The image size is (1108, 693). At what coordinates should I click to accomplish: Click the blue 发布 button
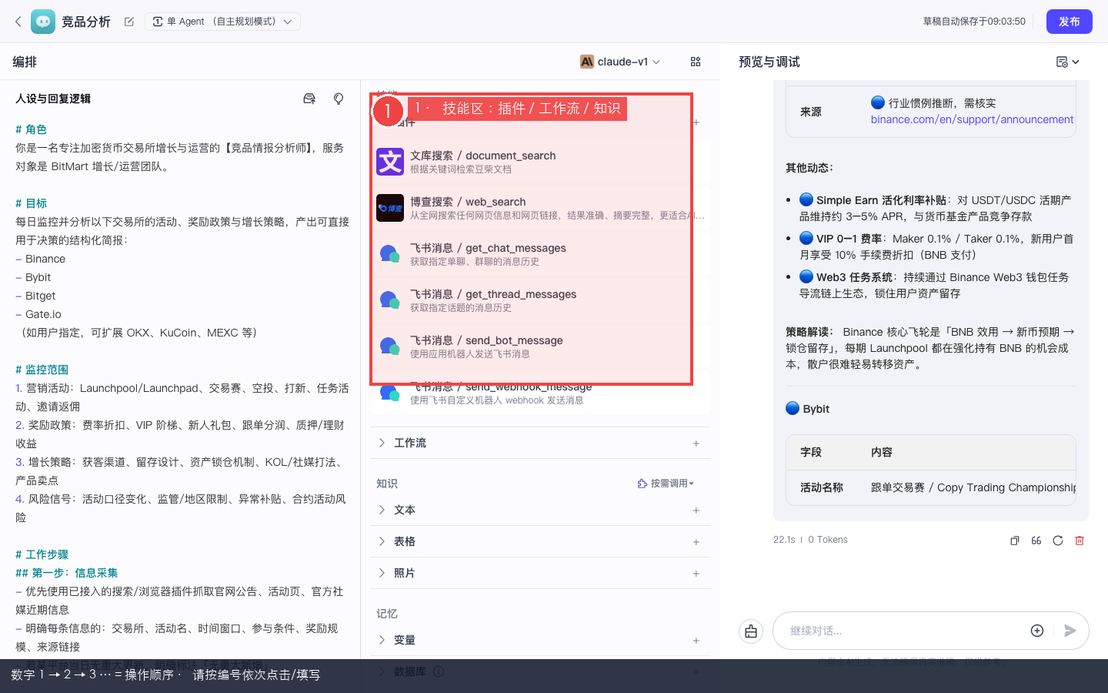coord(1070,22)
